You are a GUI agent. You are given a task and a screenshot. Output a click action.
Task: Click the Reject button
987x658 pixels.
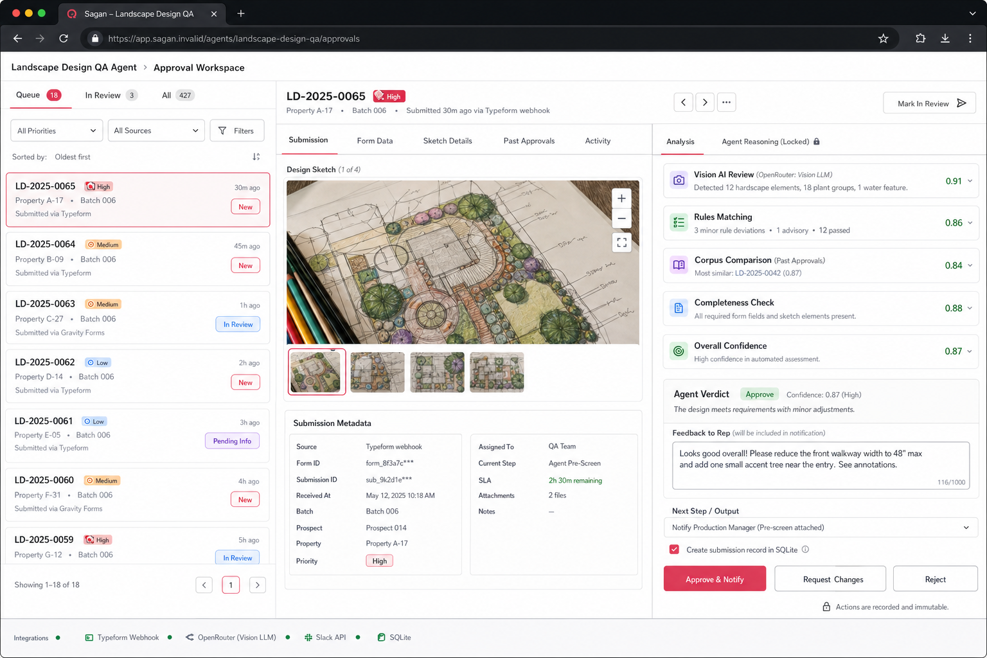936,579
